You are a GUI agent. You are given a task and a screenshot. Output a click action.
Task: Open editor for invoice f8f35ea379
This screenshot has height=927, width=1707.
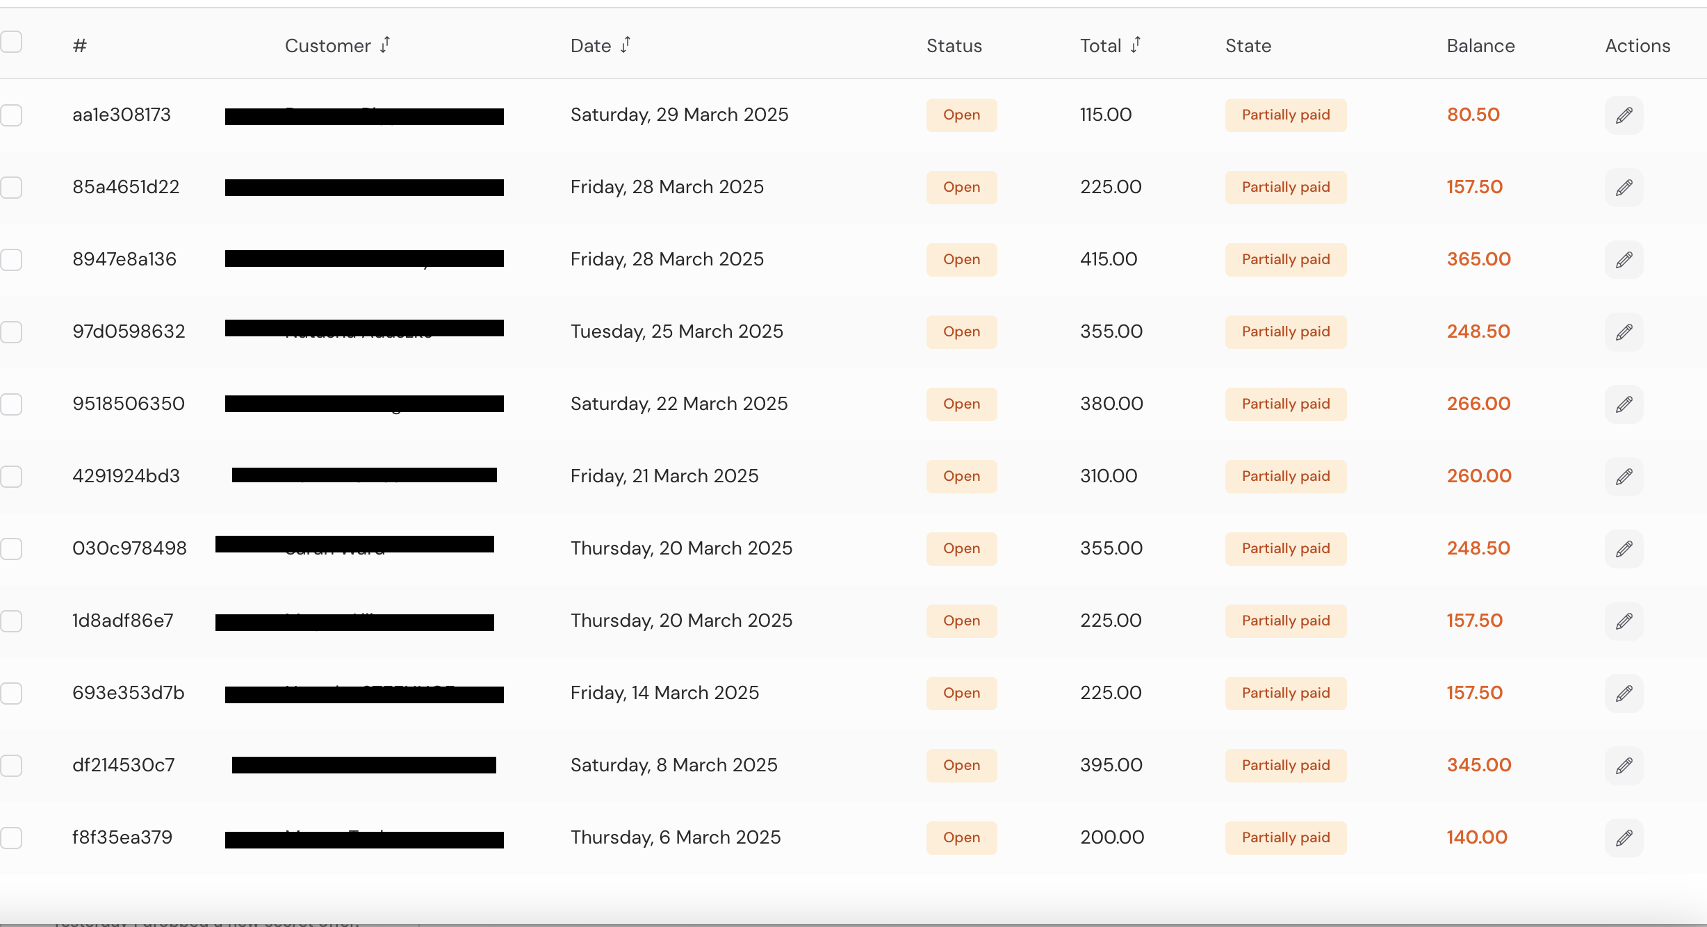[1624, 838]
